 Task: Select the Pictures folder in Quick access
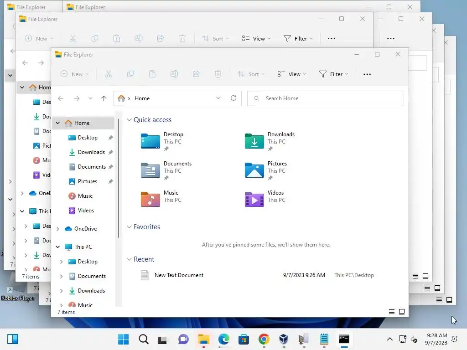point(266,170)
